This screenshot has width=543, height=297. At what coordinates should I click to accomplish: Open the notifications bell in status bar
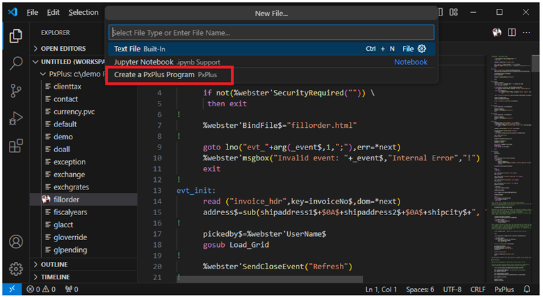pos(527,290)
